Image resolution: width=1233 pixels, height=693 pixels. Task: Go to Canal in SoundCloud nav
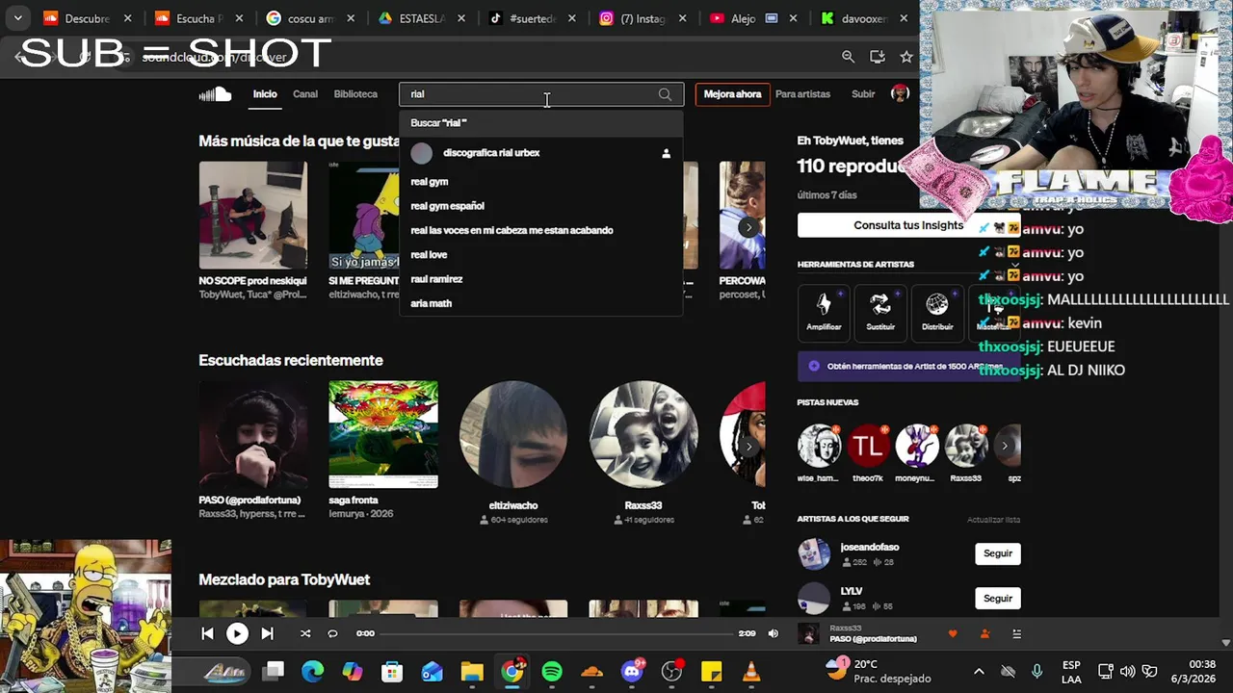tap(305, 94)
